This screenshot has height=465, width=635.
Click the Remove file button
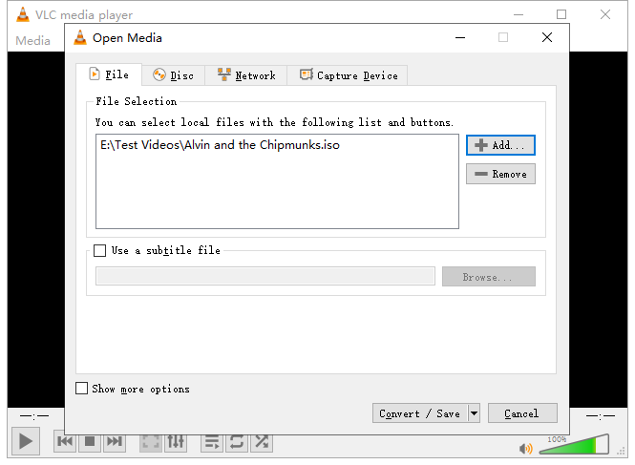point(500,174)
